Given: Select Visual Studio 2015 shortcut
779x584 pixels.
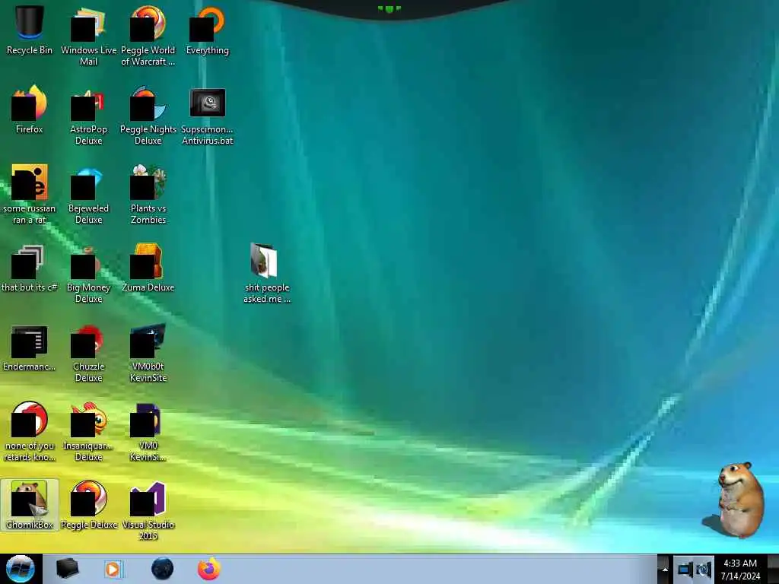Looking at the screenshot, I should 148,510.
